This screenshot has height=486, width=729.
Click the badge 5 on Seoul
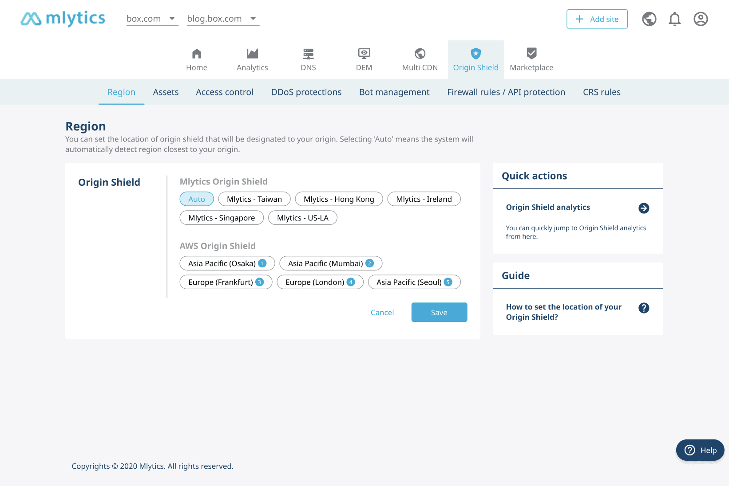(x=448, y=282)
